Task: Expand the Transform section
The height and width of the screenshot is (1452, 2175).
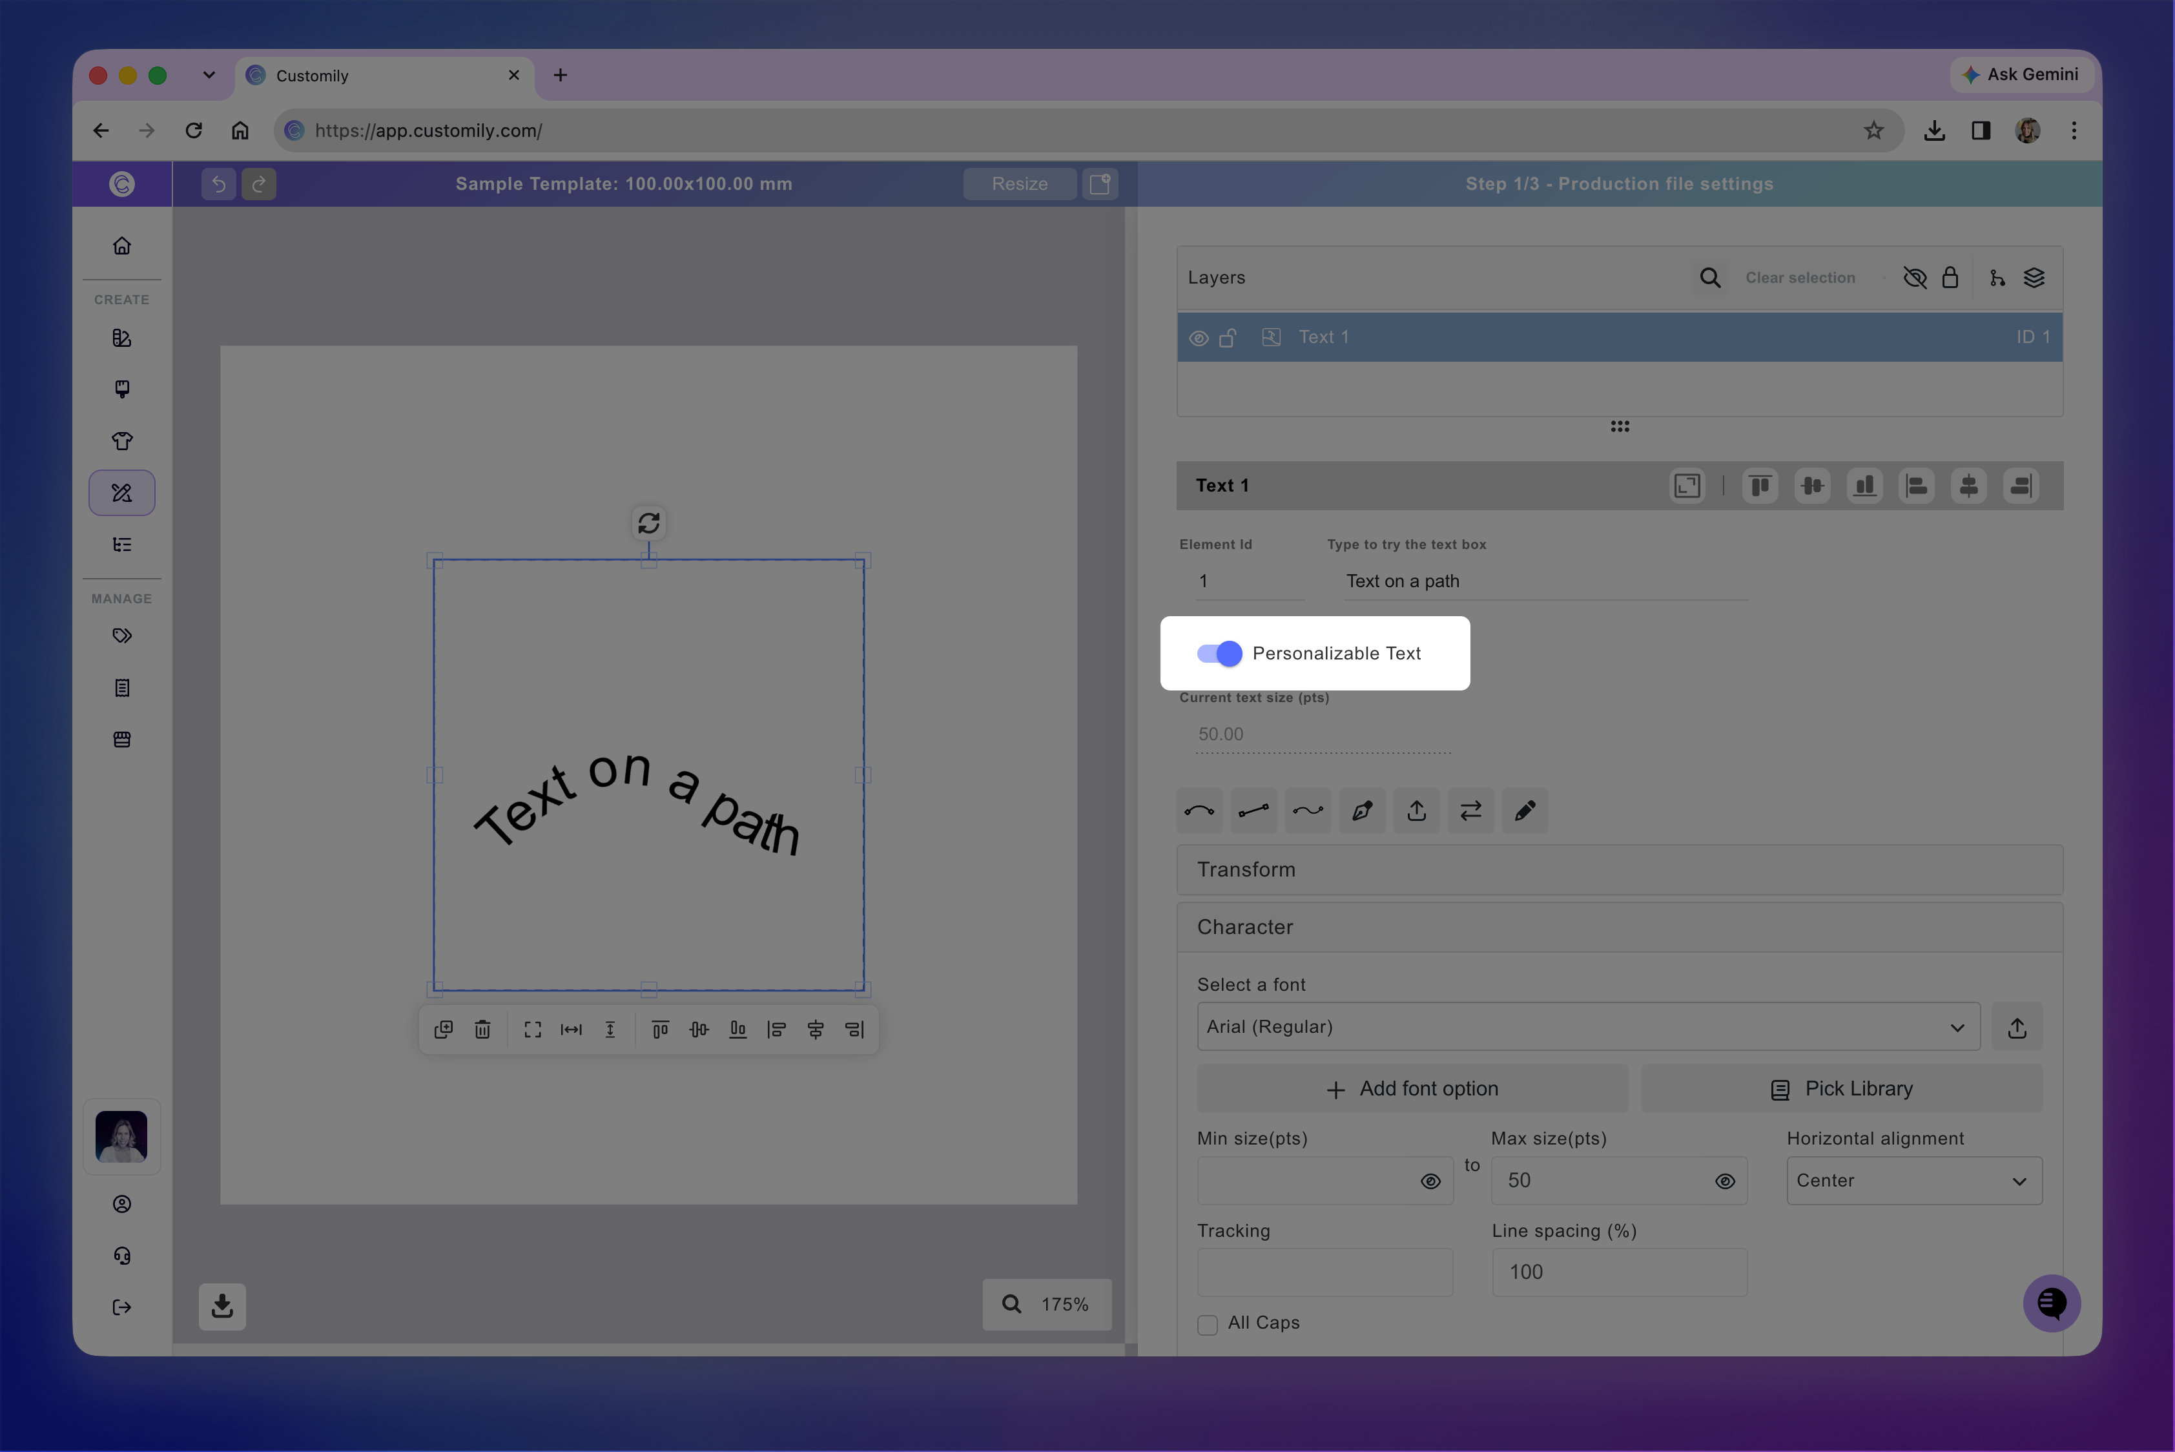Action: pyautogui.click(x=1620, y=869)
